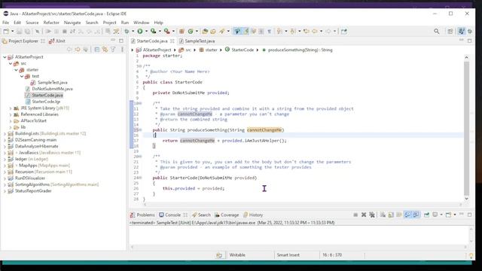Toggle Console Scroll Lock button
Screen dimensions: 482x271
[x=391, y=215]
